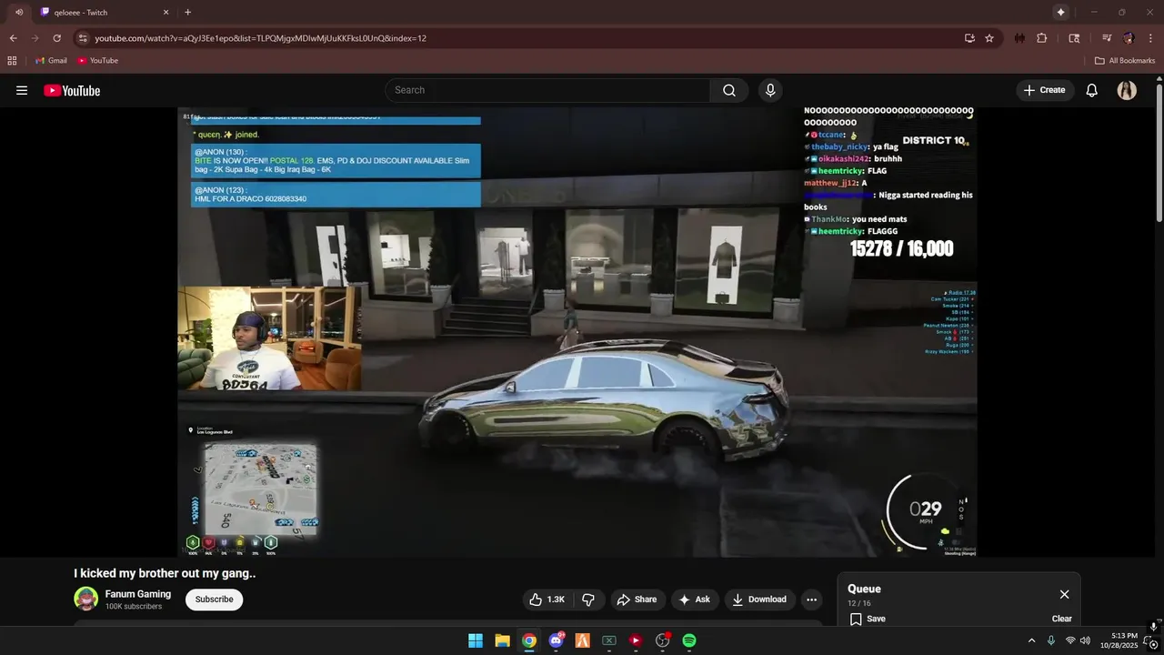Close the Queue panel

1064,594
